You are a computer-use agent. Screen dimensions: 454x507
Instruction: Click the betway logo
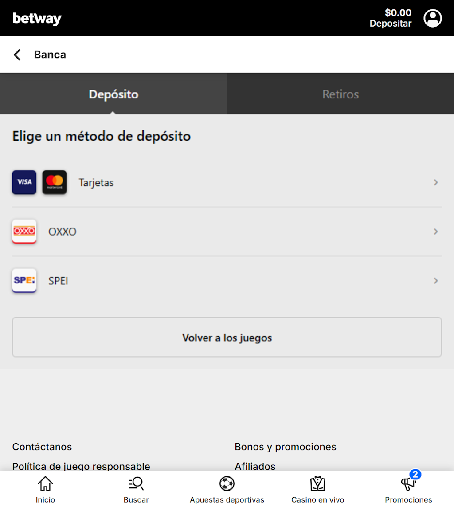click(37, 18)
